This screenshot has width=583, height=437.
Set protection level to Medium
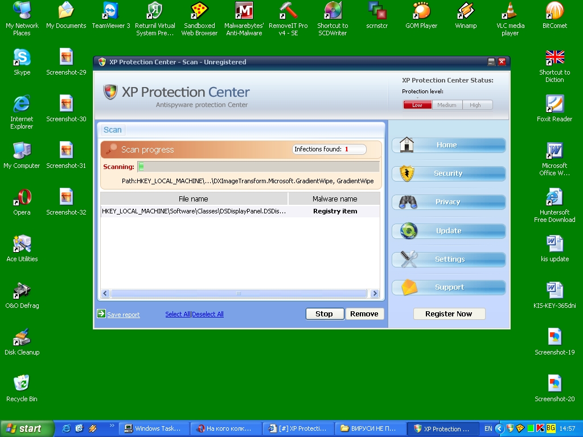click(x=447, y=105)
